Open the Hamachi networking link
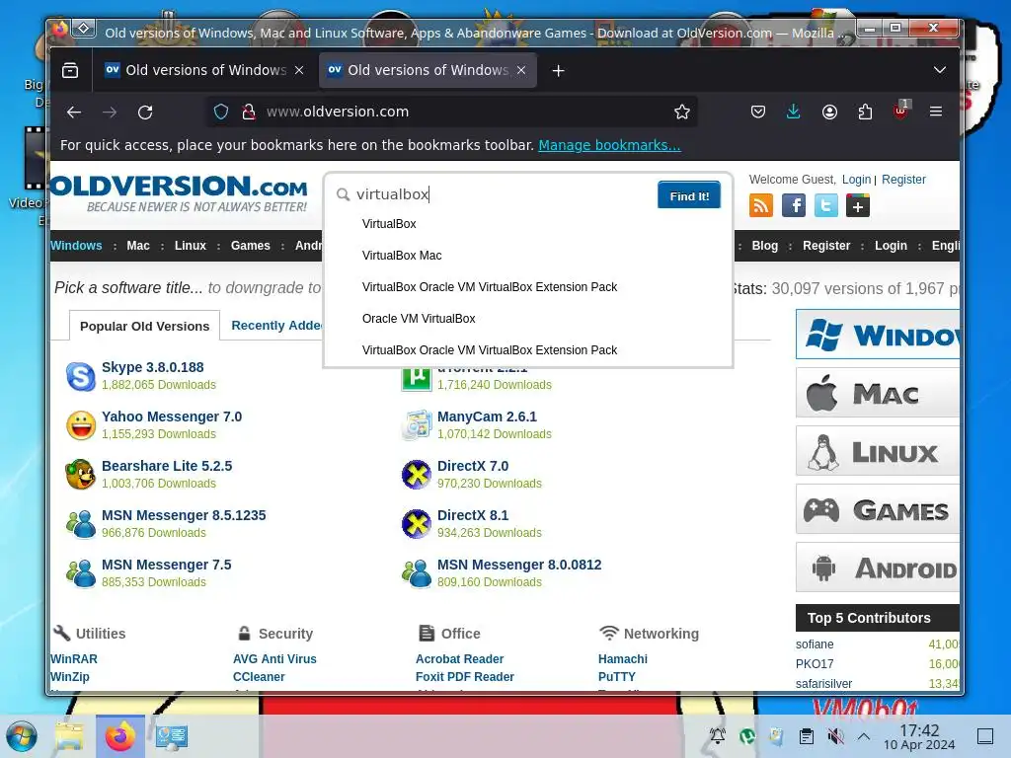Viewport: 1011px width, 758px height. pyautogui.click(x=622, y=659)
